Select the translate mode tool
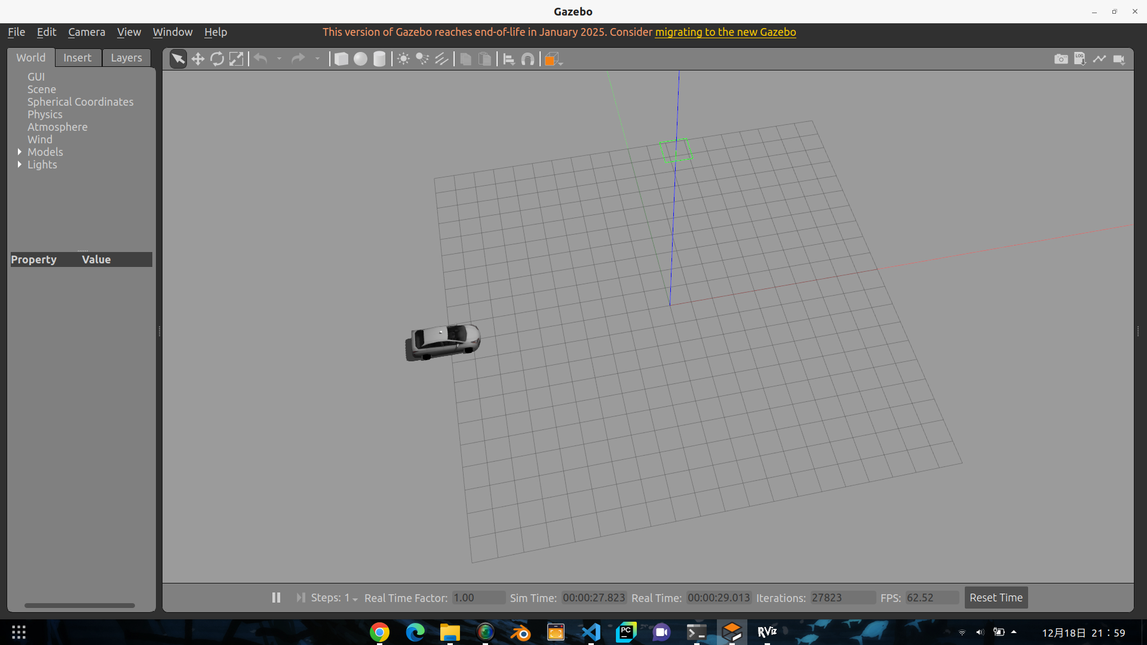The image size is (1147, 645). coord(198,59)
